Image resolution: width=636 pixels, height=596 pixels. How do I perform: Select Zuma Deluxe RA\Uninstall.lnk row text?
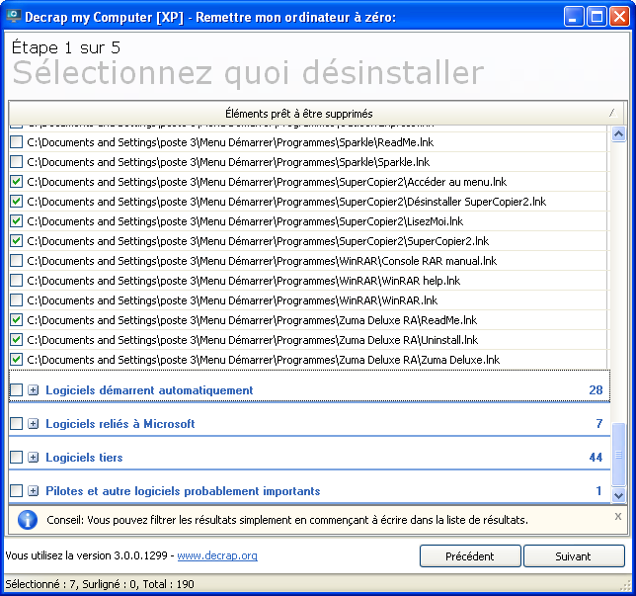[x=252, y=340]
